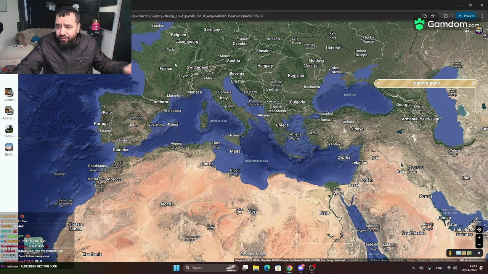Open Task View on the taskbar
This screenshot has height=274, width=488.
point(245,268)
